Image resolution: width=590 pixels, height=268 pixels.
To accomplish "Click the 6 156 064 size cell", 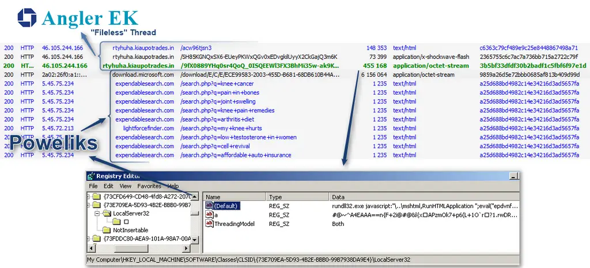I will pos(374,74).
